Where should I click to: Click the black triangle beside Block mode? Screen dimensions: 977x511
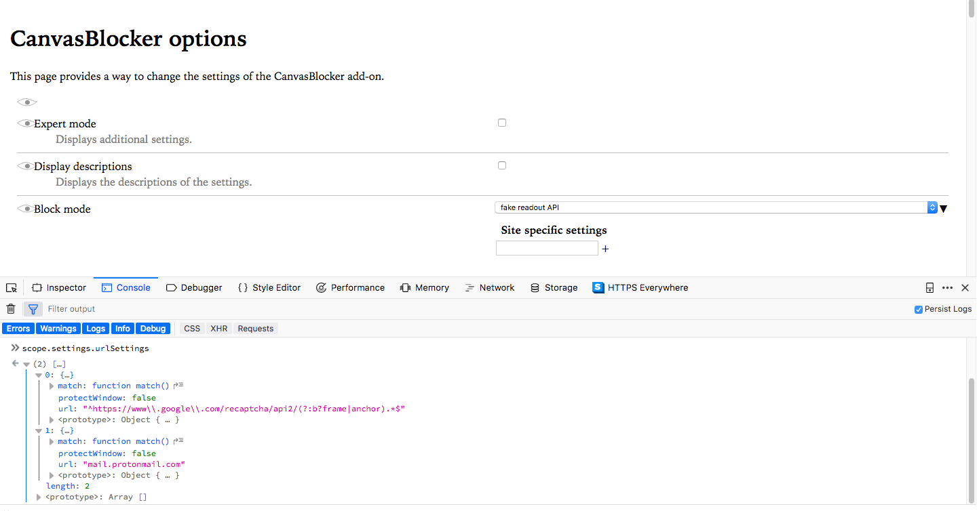(943, 209)
